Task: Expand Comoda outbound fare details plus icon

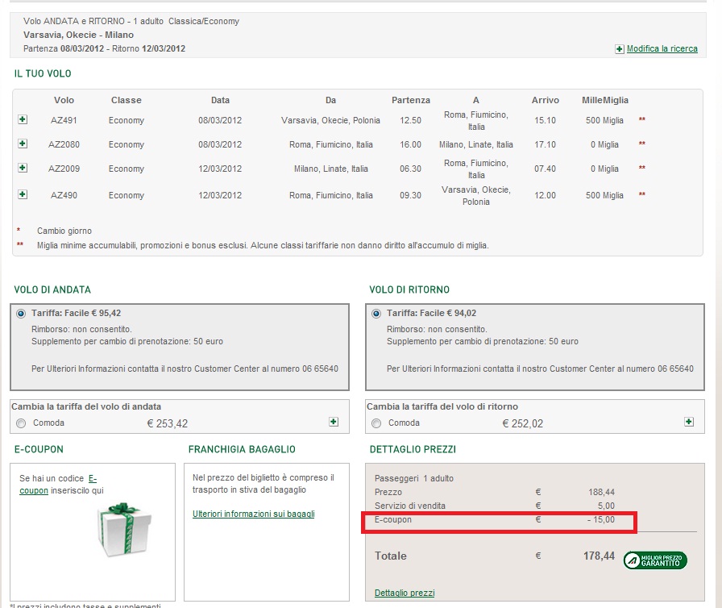Action: [334, 422]
